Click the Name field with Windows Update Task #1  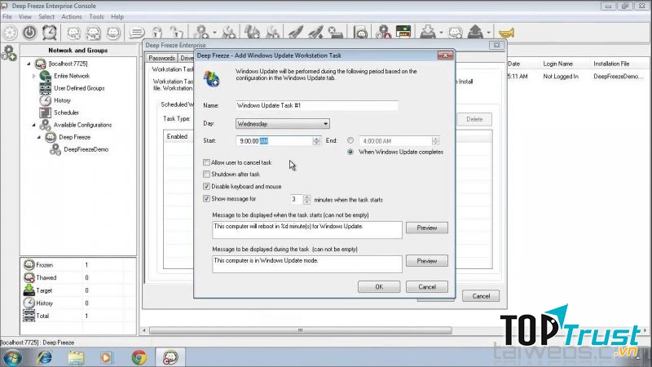point(317,106)
